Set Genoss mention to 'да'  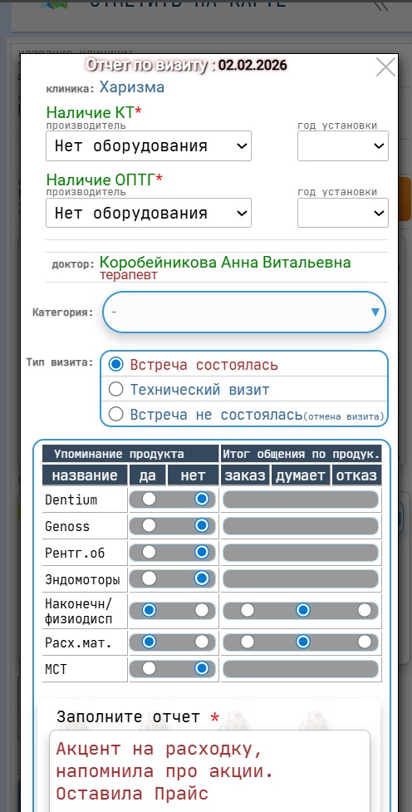(149, 525)
